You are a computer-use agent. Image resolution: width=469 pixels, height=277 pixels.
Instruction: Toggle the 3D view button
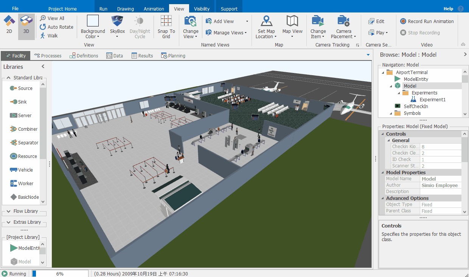[26, 25]
